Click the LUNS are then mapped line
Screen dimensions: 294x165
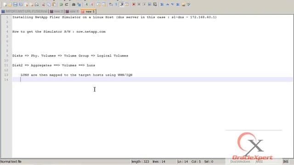[x=77, y=75]
